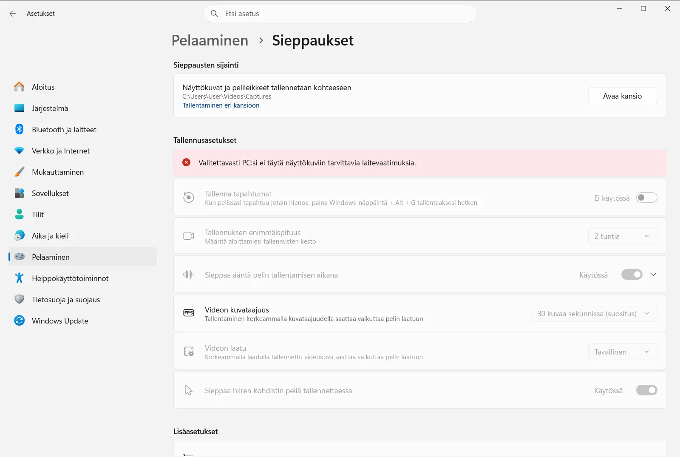
Task: Click the Helppokäyttötoiminnot accessibility icon
Action: pyautogui.click(x=19, y=278)
